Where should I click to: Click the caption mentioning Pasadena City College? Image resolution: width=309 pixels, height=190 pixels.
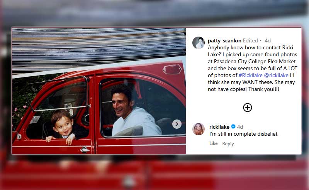point(253,69)
